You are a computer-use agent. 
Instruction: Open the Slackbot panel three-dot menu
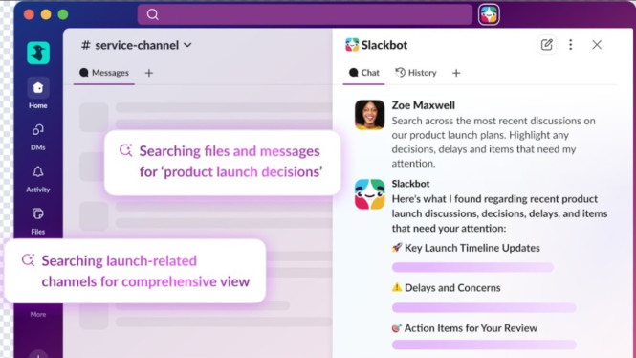coord(571,45)
